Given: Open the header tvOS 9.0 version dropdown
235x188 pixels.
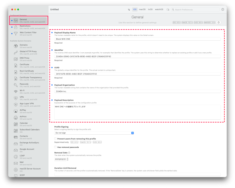Looking at the screenshot, I should [198, 22].
